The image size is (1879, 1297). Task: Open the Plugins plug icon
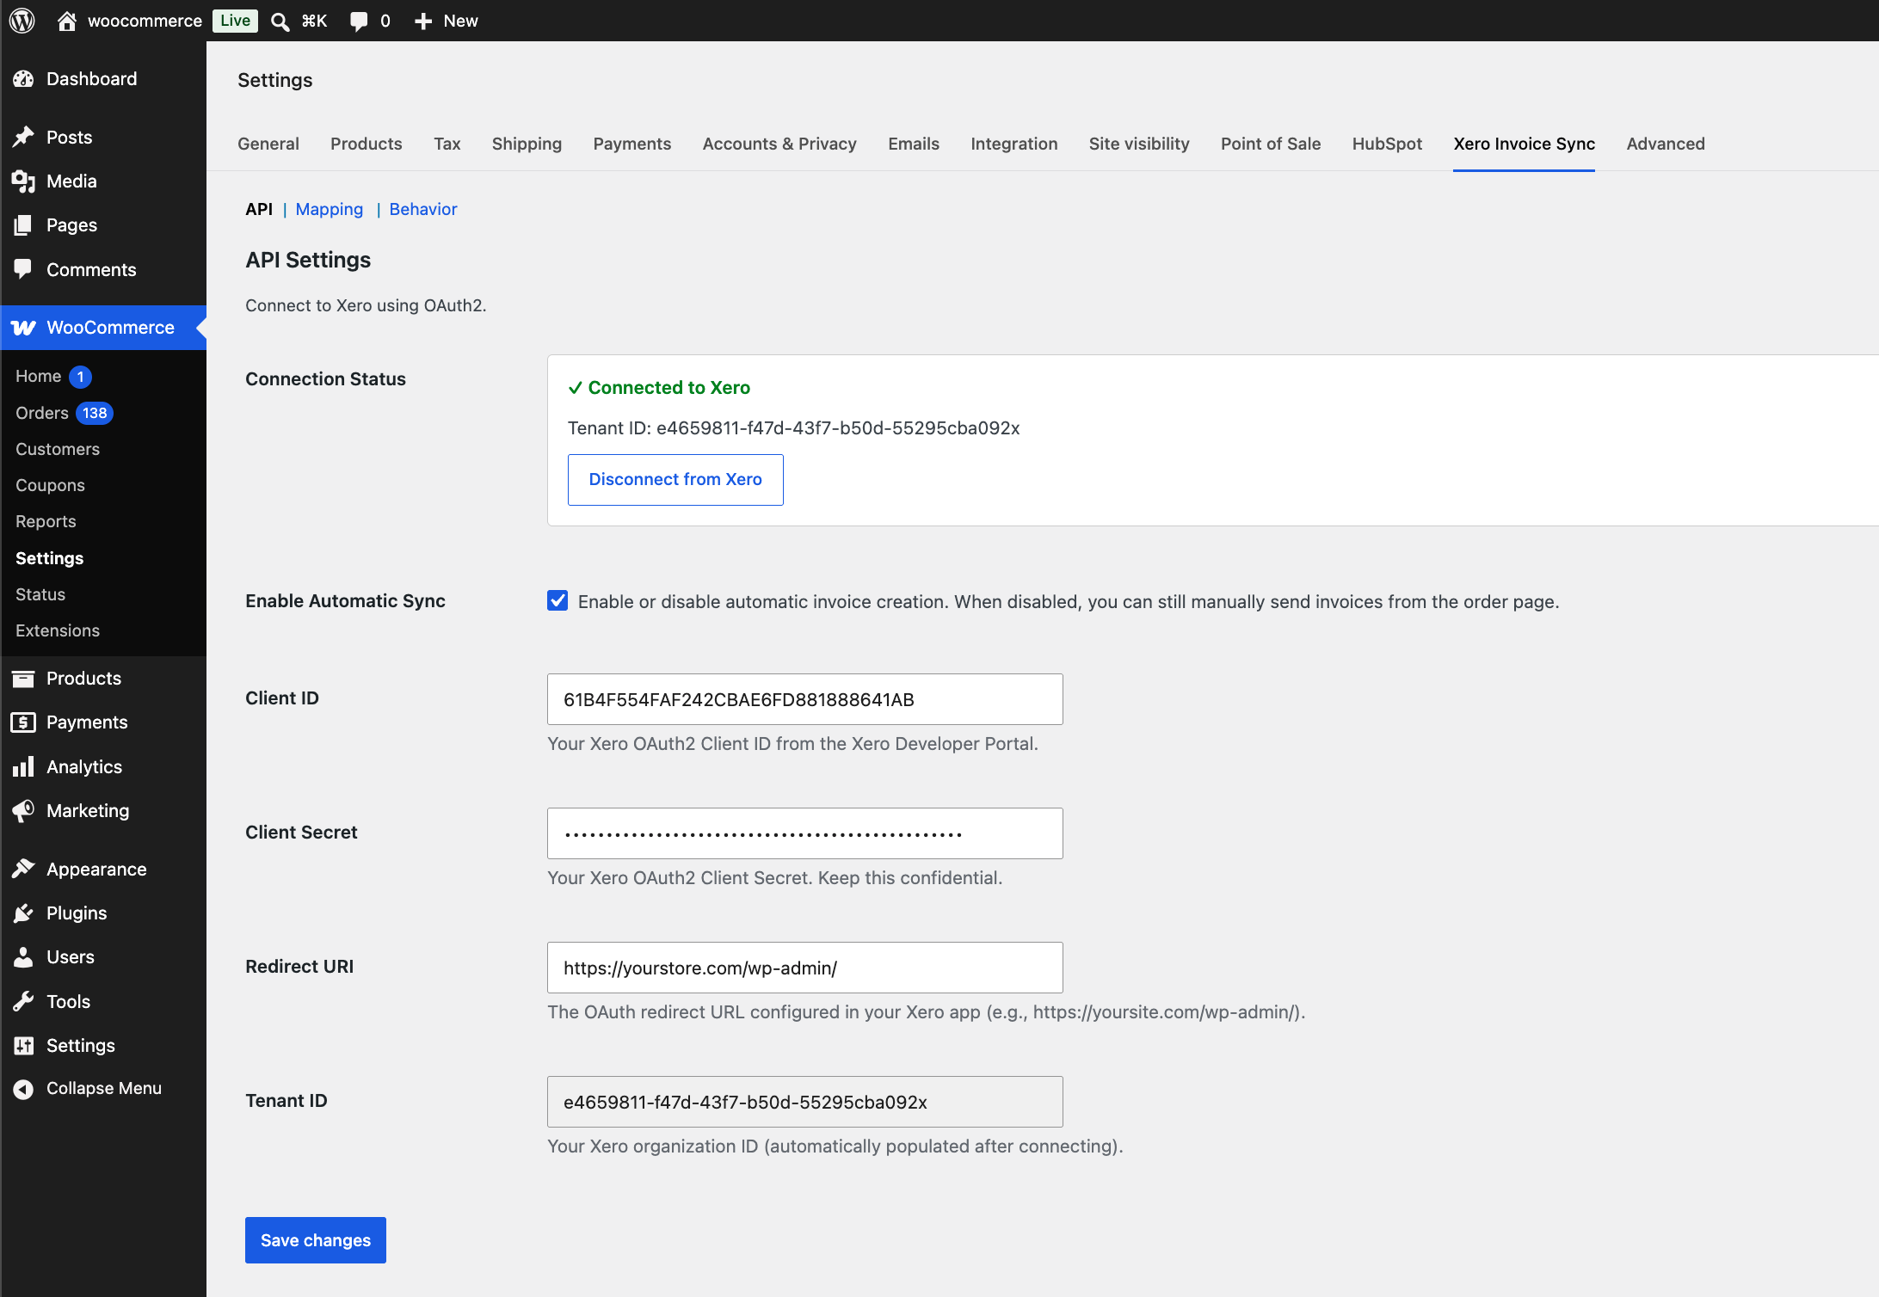[23, 913]
